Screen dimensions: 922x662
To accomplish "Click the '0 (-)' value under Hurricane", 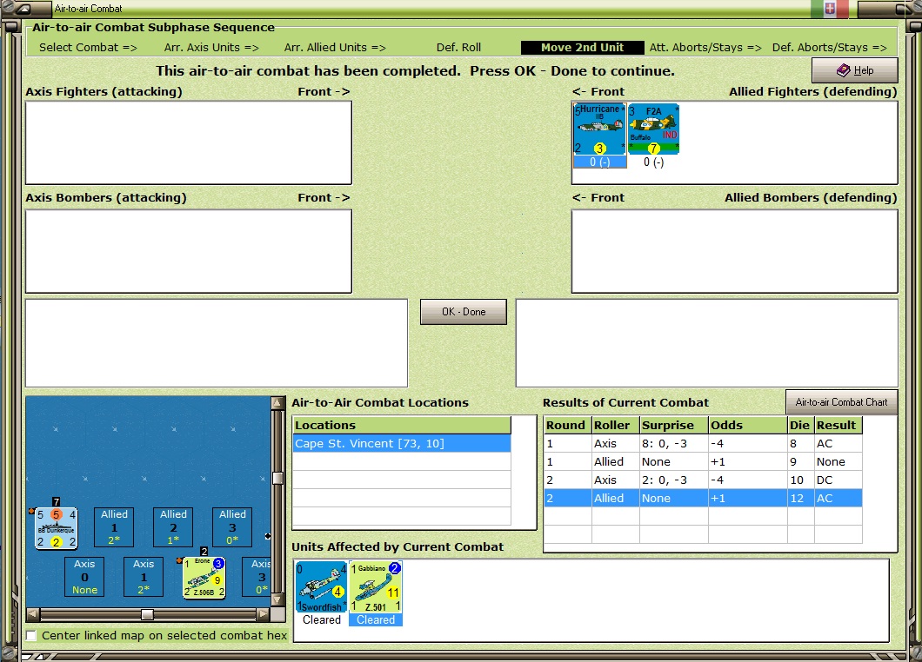I will 600,162.
